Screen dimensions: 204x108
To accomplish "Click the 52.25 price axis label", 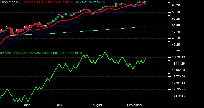I will point(176,19).
